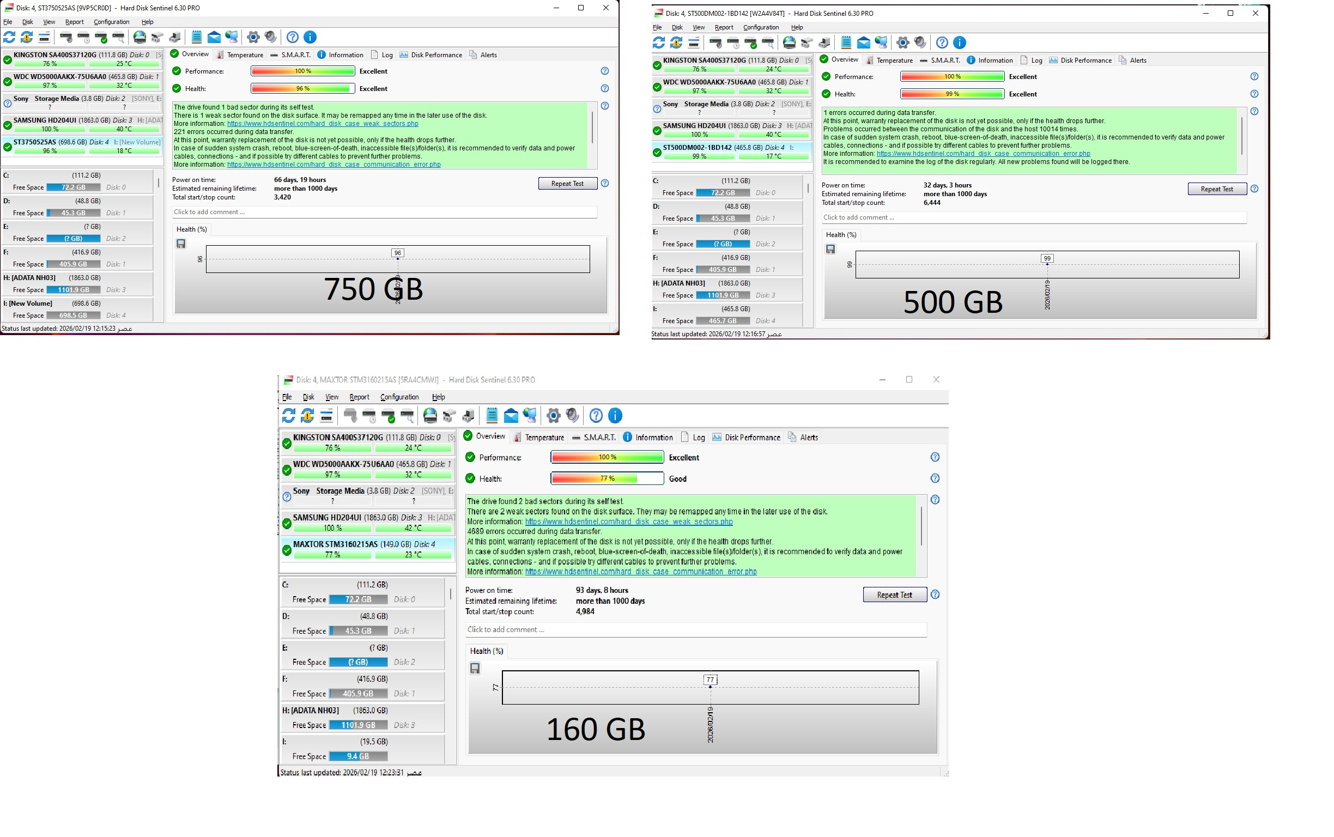Select Sony Storage Media disk in ST3750525AS window
Image resolution: width=1334 pixels, height=837 pixels.
click(x=82, y=102)
